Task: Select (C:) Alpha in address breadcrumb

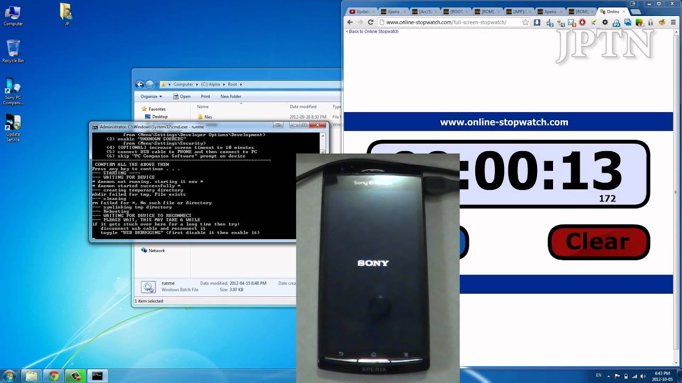Action: [210, 84]
